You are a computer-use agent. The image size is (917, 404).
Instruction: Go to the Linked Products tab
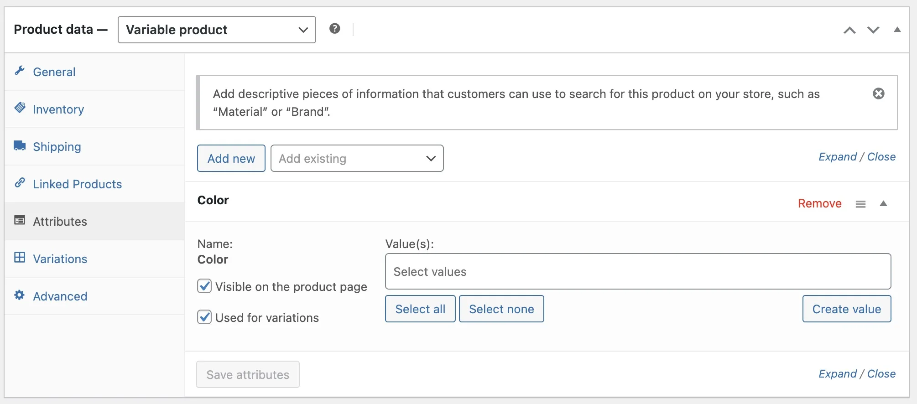coord(95,184)
